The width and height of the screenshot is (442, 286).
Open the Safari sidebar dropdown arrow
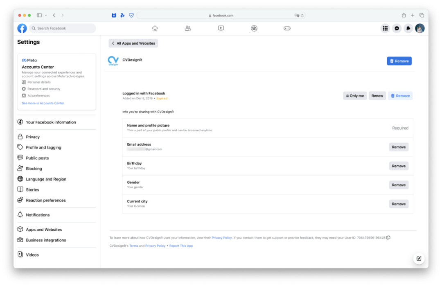[x=46, y=15]
